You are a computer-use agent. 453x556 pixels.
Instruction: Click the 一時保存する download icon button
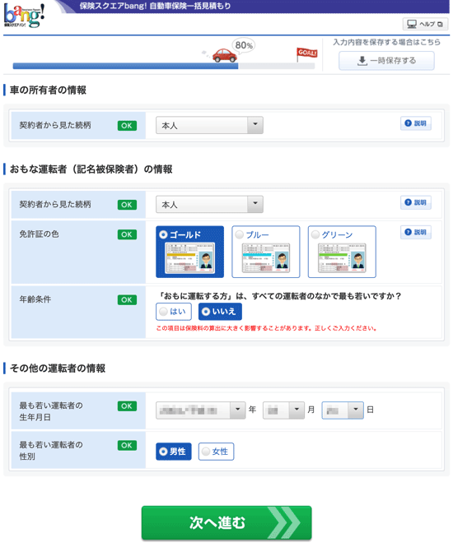(386, 61)
